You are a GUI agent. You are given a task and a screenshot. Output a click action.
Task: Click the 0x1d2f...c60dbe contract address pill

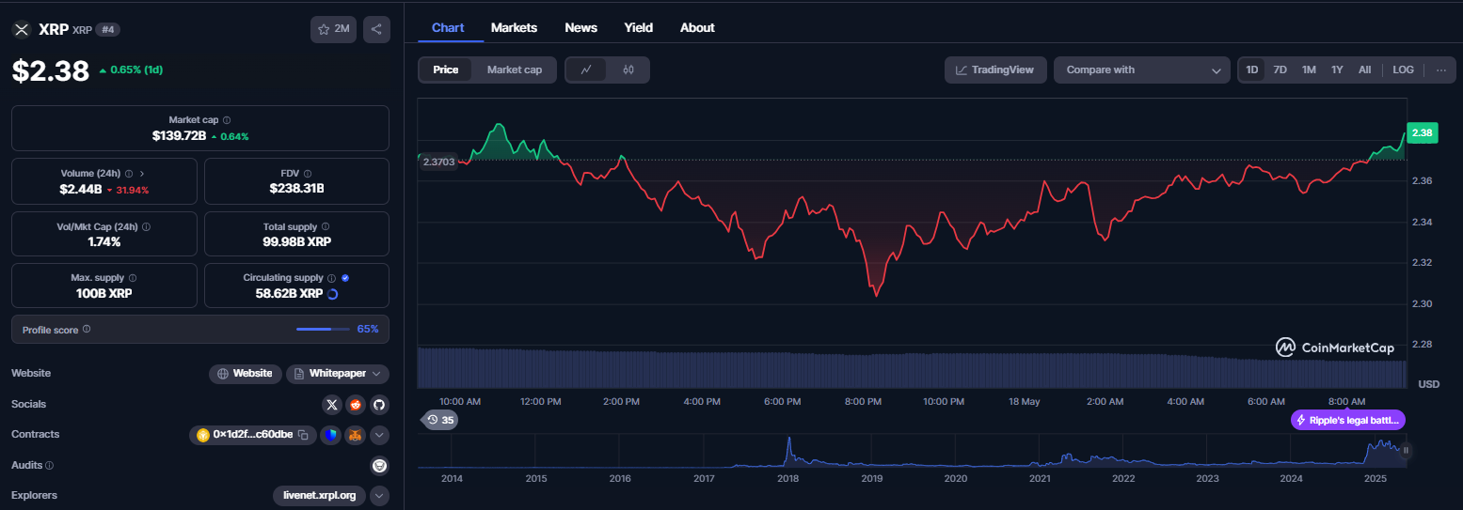click(252, 435)
